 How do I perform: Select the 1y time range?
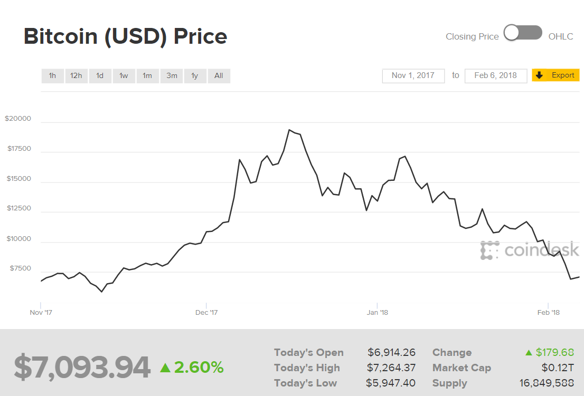195,75
